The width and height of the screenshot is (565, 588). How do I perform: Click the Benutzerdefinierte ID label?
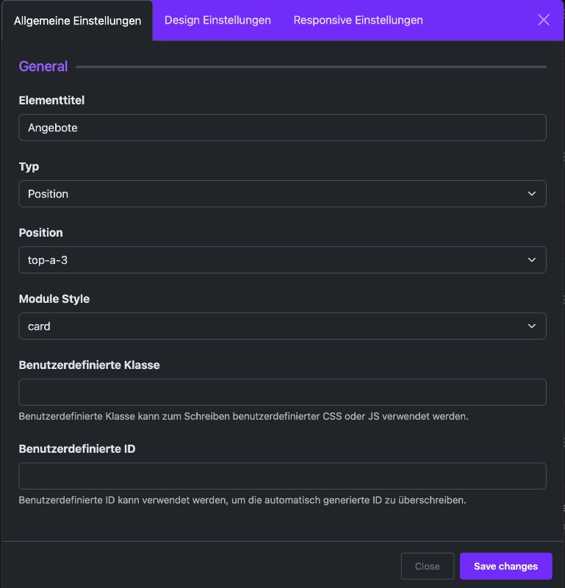77,449
